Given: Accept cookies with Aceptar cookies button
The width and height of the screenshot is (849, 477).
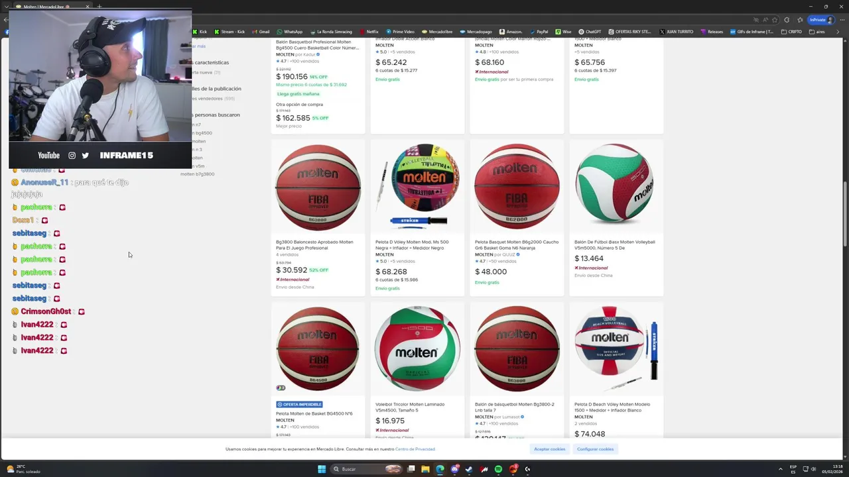Looking at the screenshot, I should pos(550,449).
